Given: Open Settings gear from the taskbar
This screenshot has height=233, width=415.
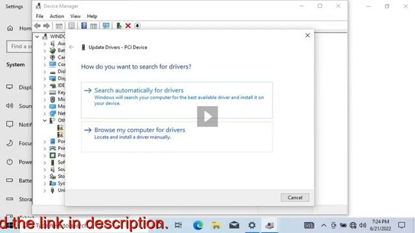Looking at the screenshot, I should [x=252, y=225].
